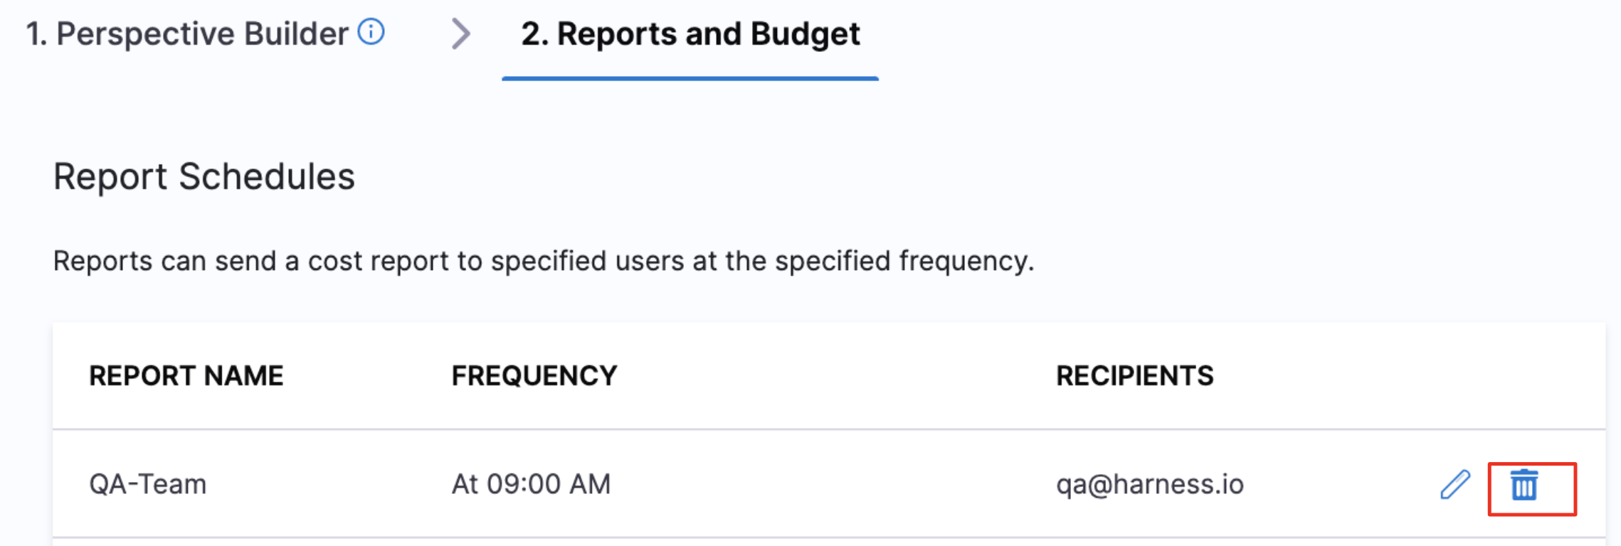Delete the QA-Team report using trash icon
The height and width of the screenshot is (546, 1621).
pyautogui.click(x=1524, y=485)
